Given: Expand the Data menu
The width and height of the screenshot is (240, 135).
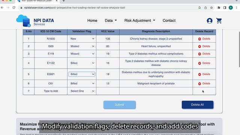Looking at the screenshot, I should [111, 21].
